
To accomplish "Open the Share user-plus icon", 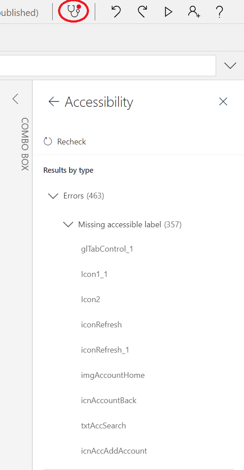I will [194, 12].
